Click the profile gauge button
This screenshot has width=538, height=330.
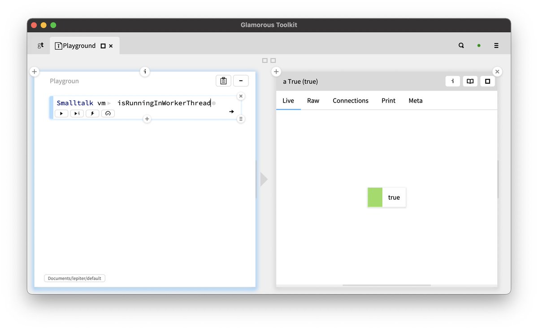[x=108, y=114]
